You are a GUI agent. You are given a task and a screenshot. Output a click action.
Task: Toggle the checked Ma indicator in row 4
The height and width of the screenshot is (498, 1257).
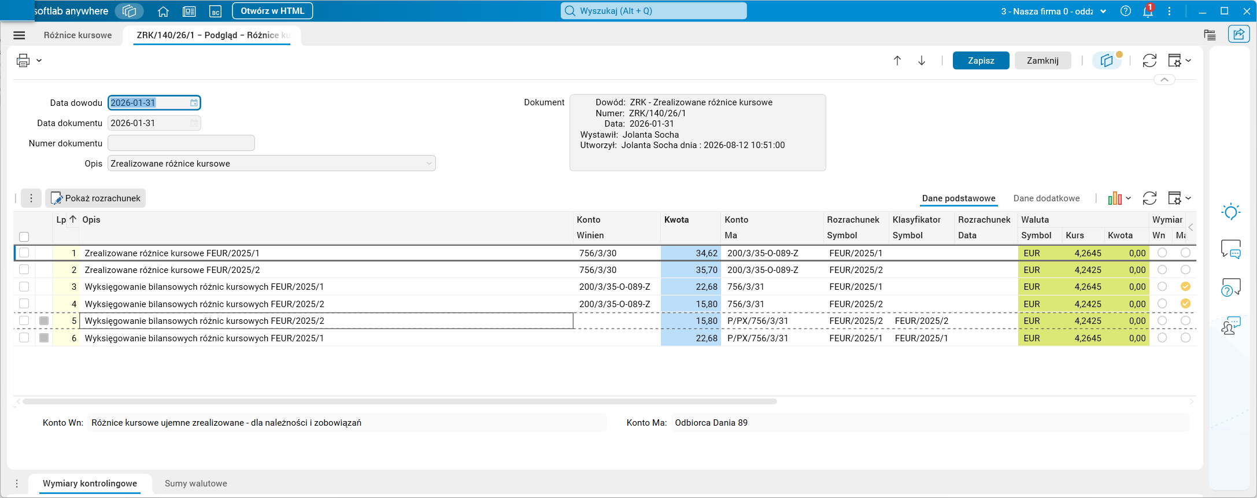[x=1185, y=304]
